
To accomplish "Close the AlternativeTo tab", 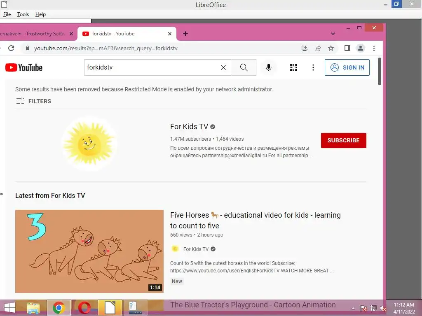I will pyautogui.click(x=71, y=34).
